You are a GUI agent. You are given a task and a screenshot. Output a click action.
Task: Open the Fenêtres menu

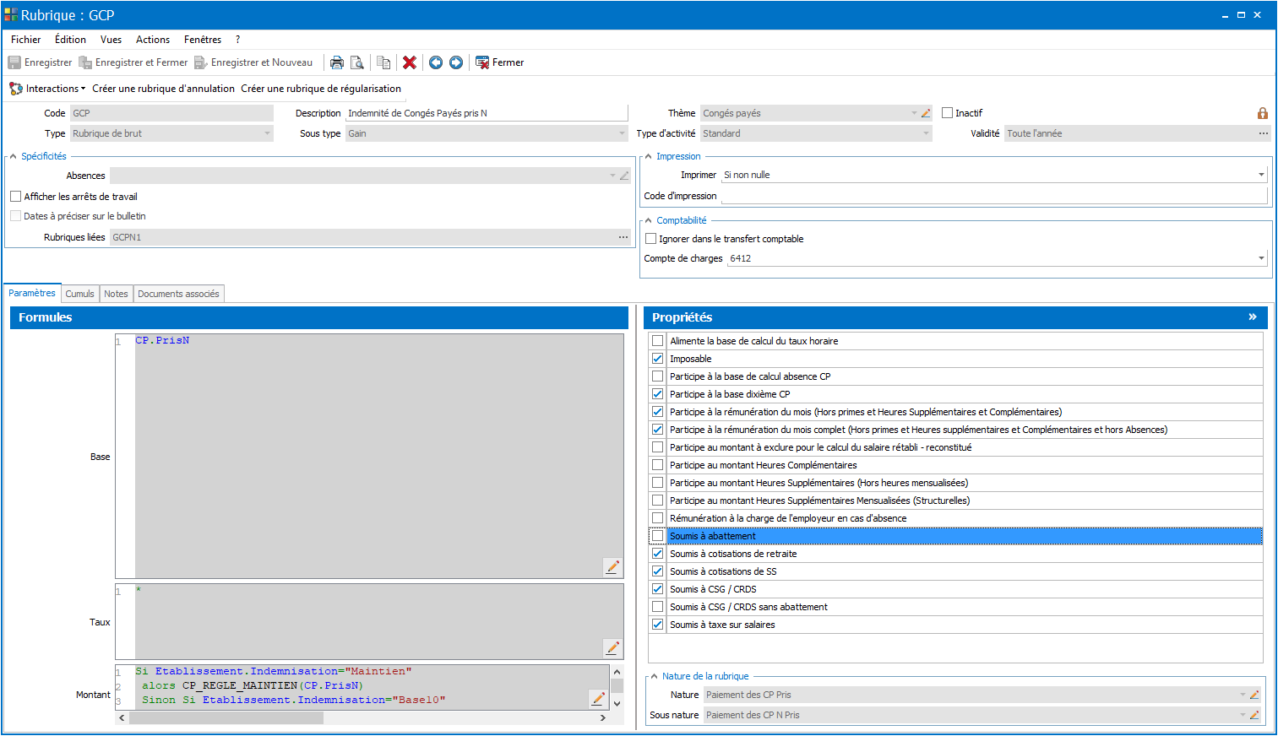tap(203, 40)
